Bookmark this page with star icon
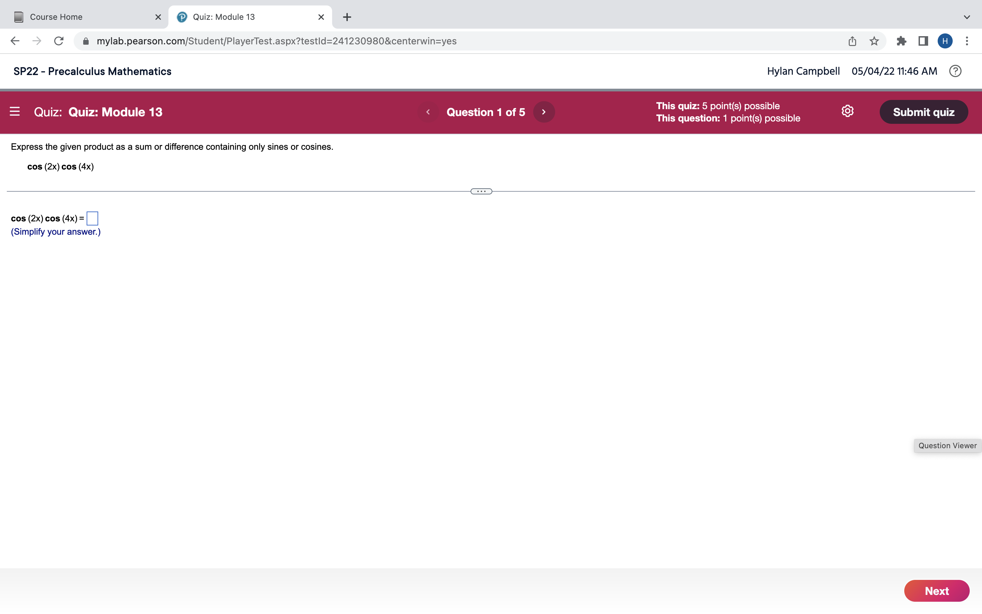This screenshot has width=982, height=614. click(x=874, y=41)
